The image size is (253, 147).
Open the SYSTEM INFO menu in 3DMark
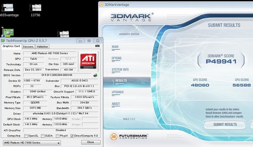120,70
